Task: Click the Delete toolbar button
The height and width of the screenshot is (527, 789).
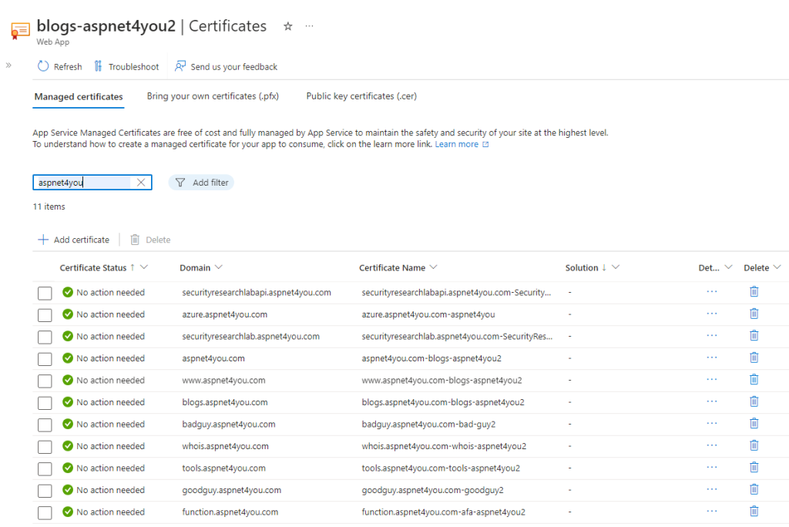Action: (x=150, y=240)
